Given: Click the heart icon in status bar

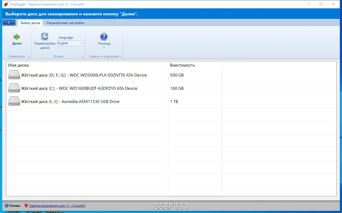Looking at the screenshot, I should pyautogui.click(x=26, y=206).
